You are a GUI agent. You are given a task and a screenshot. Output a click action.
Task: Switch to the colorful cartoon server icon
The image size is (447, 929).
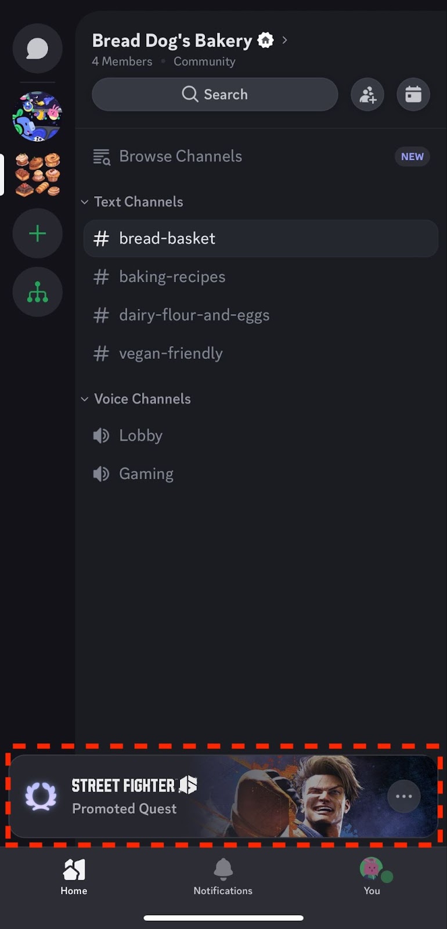tap(37, 116)
